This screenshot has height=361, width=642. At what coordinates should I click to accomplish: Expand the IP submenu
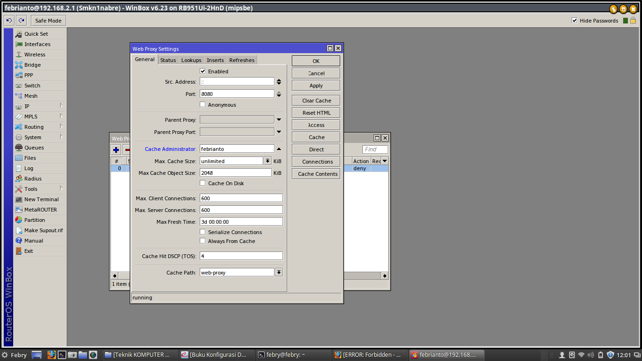[x=61, y=106]
